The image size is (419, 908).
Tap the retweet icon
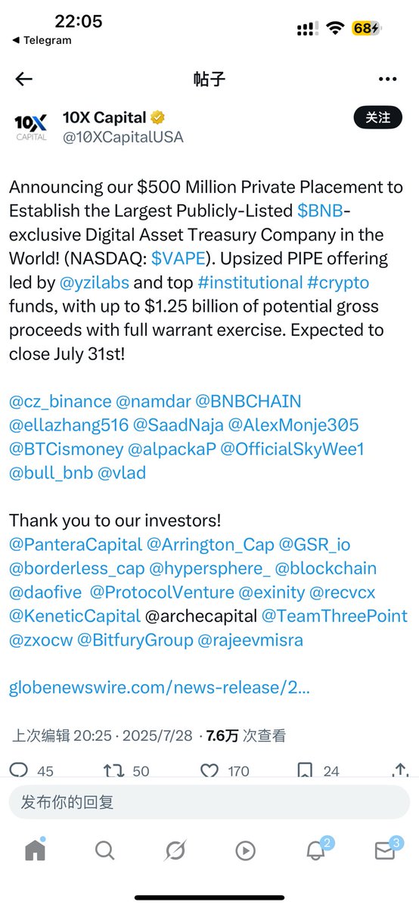point(113,770)
